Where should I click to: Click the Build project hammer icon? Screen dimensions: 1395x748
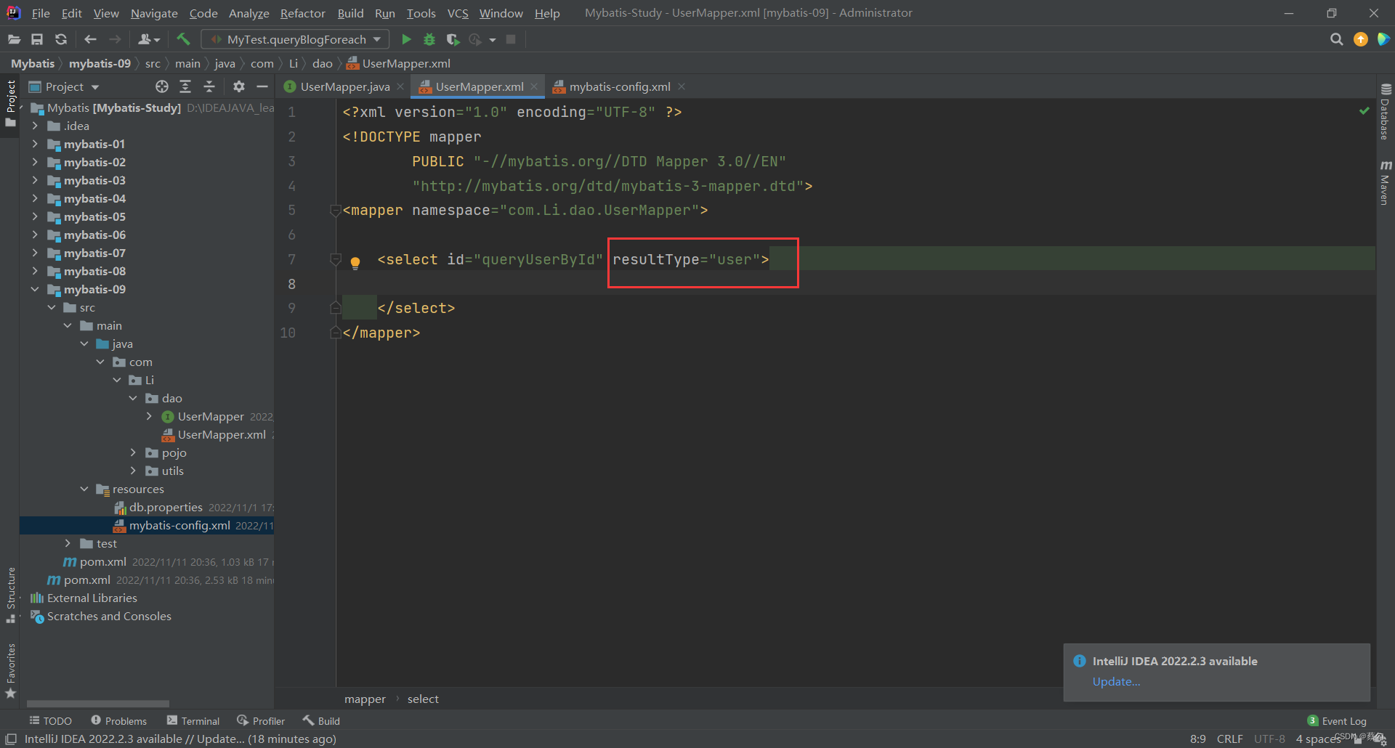(183, 39)
